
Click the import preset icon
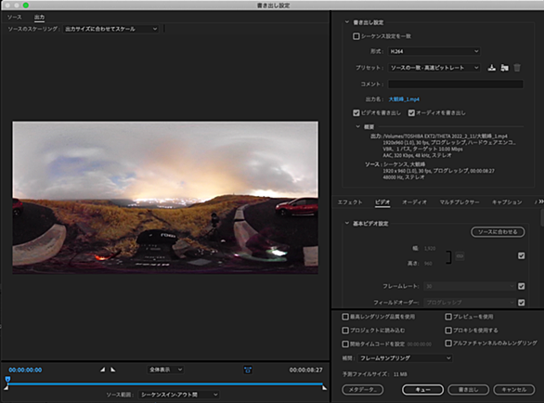click(504, 68)
